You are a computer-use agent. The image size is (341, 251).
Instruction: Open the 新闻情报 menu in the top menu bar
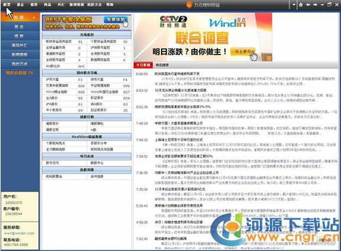click(77, 5)
